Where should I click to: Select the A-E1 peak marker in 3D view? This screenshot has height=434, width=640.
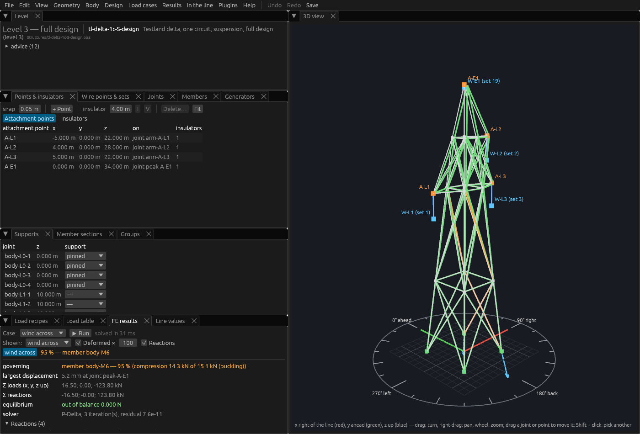point(464,85)
